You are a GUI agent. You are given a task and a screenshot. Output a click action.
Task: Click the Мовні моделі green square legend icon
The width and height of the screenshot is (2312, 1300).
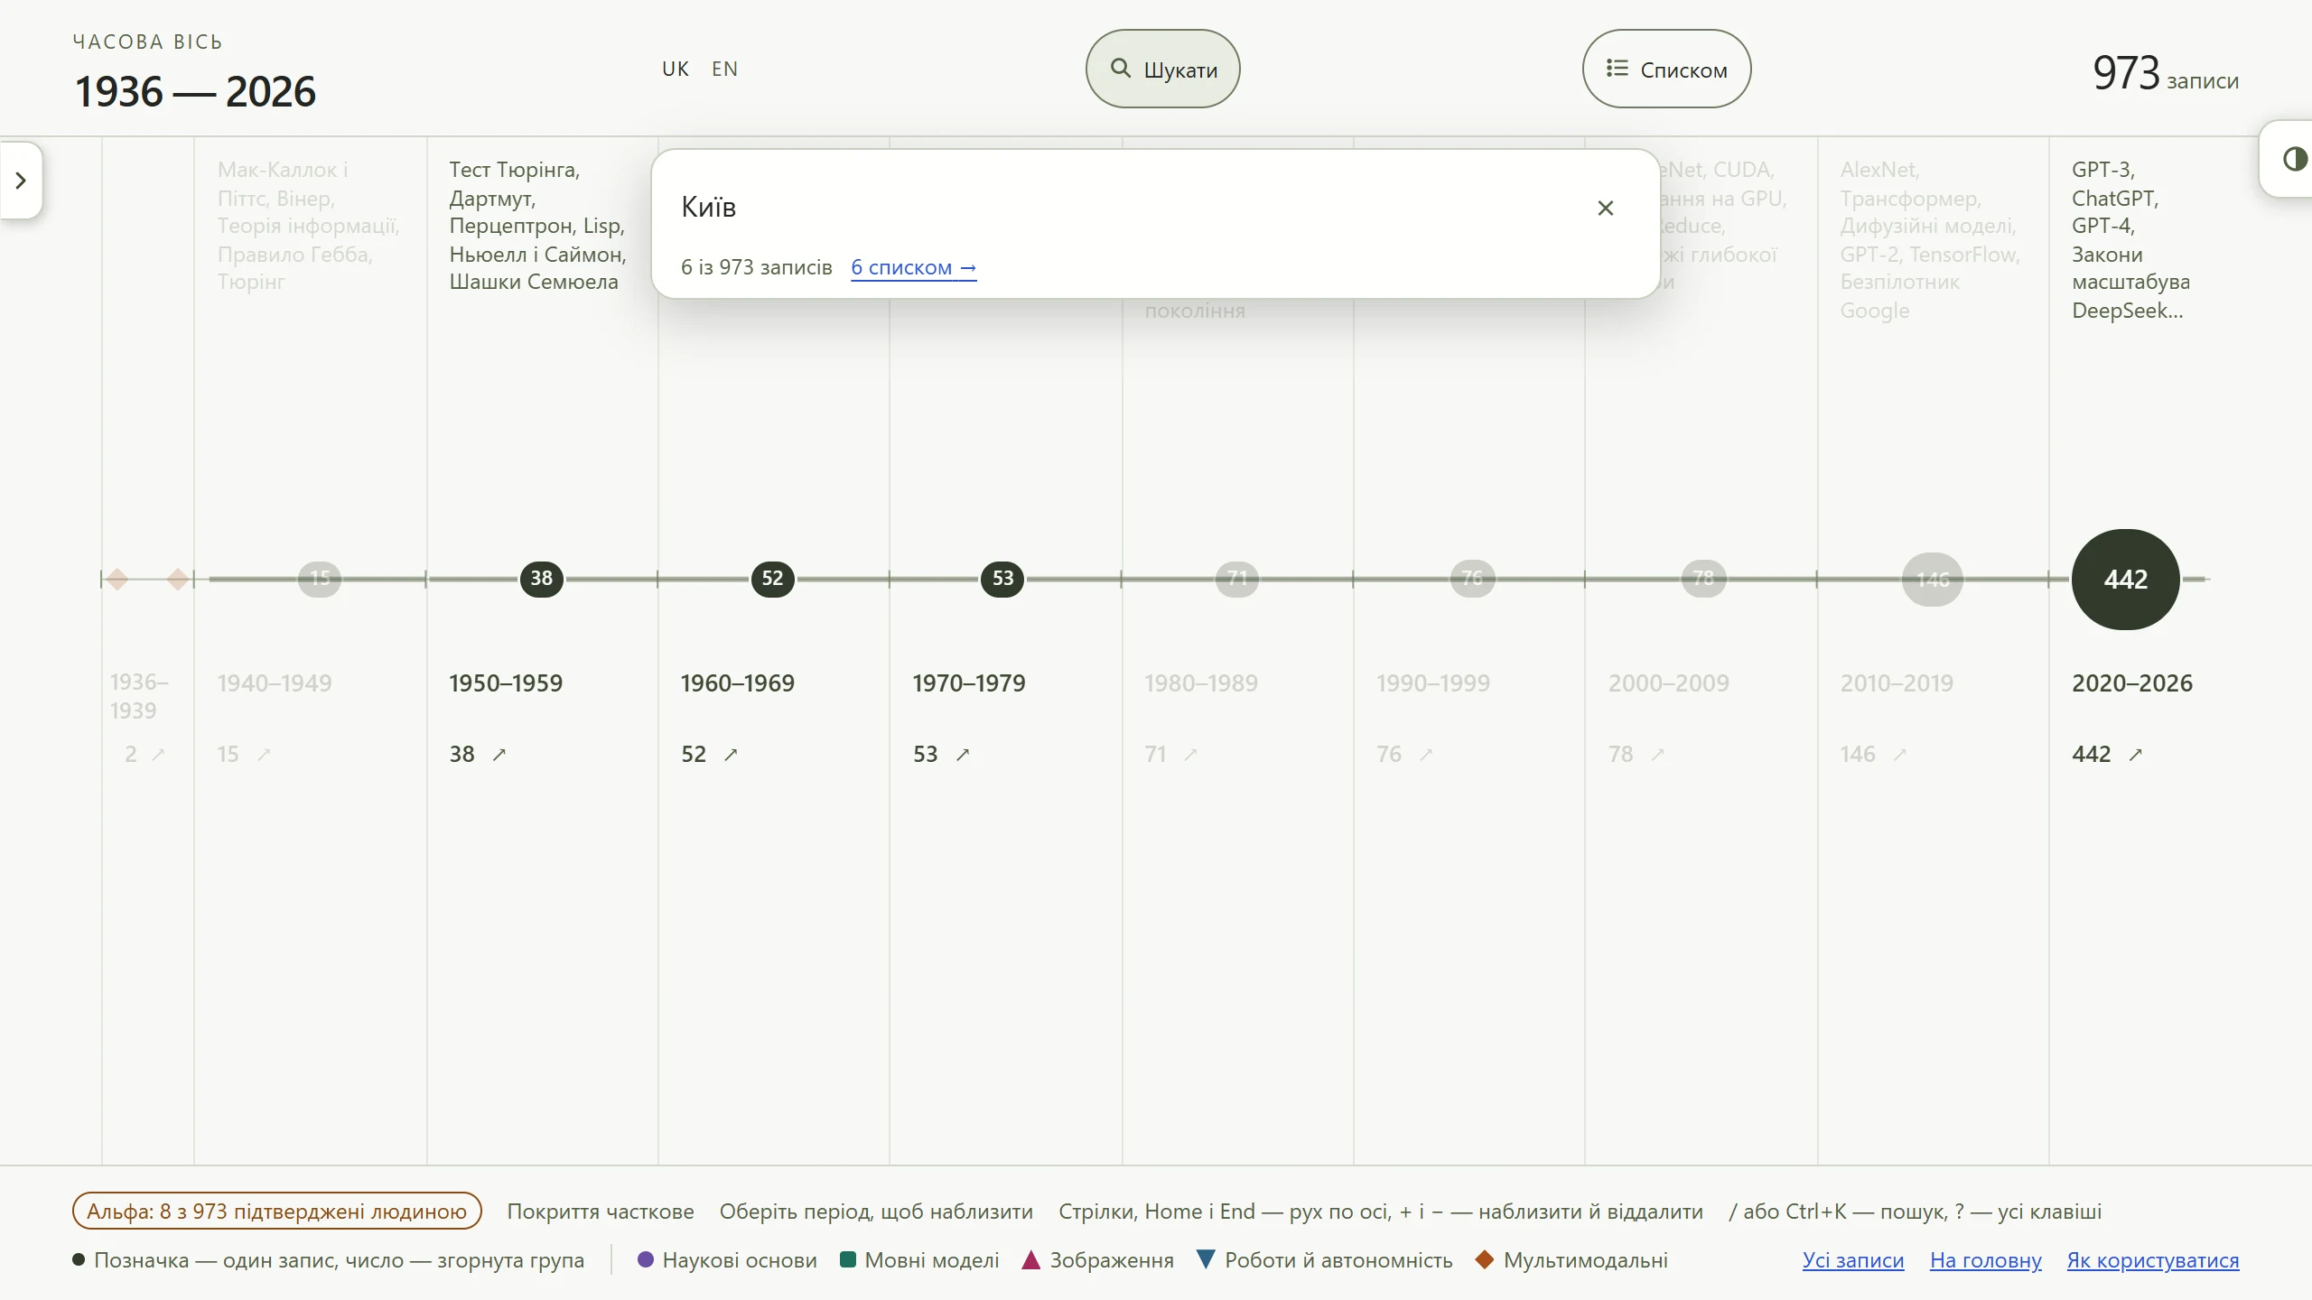tap(847, 1259)
